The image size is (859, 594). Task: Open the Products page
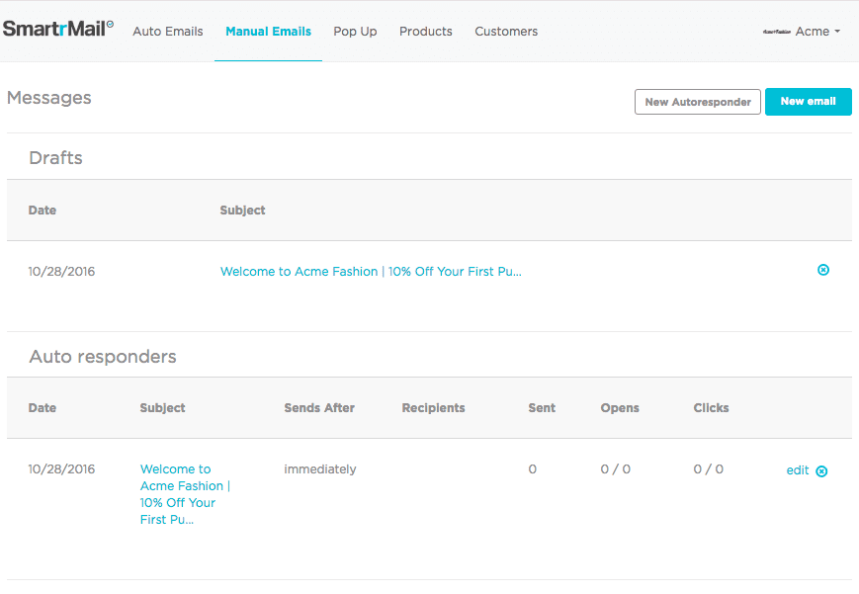tap(426, 32)
